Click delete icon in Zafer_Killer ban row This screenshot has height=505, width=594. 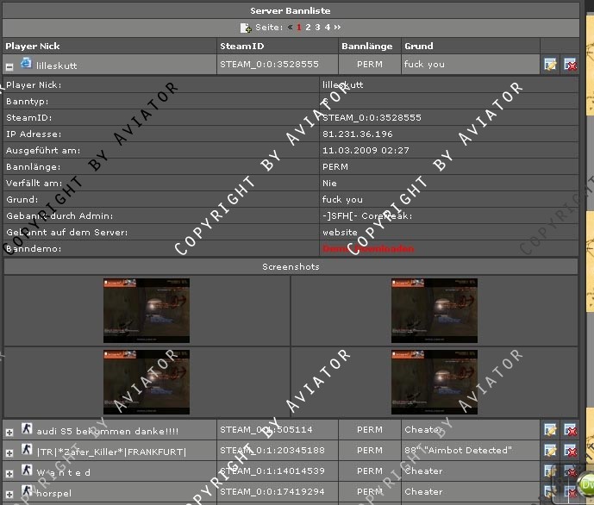coord(570,451)
